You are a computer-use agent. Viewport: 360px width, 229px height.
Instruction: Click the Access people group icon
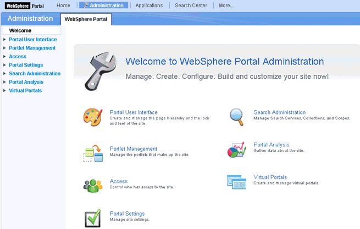(x=92, y=186)
